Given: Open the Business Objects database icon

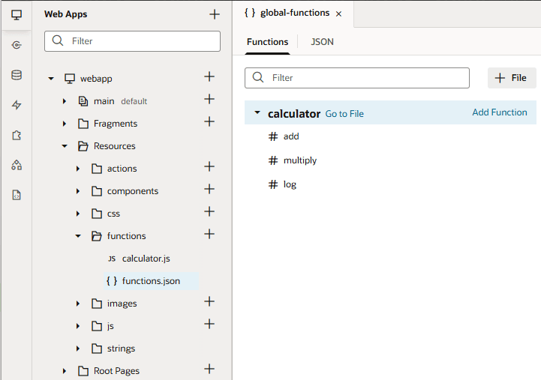Looking at the screenshot, I should (x=17, y=75).
